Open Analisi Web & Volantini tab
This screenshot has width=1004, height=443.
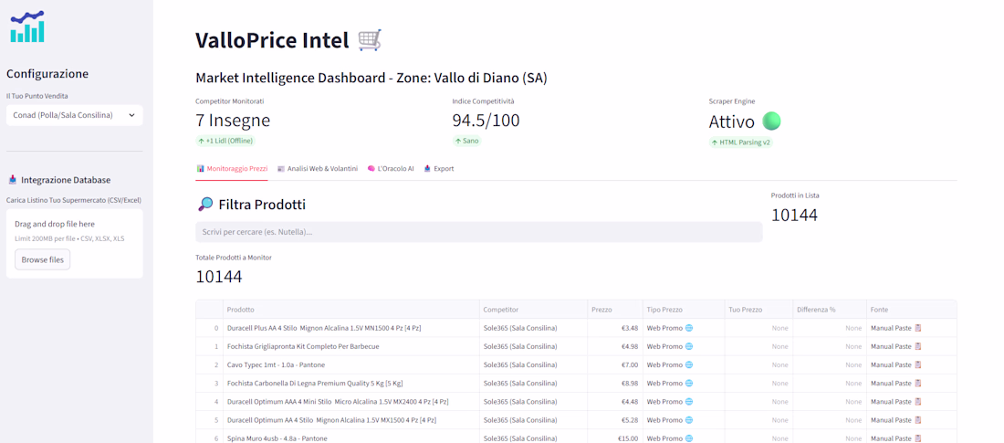(318, 169)
